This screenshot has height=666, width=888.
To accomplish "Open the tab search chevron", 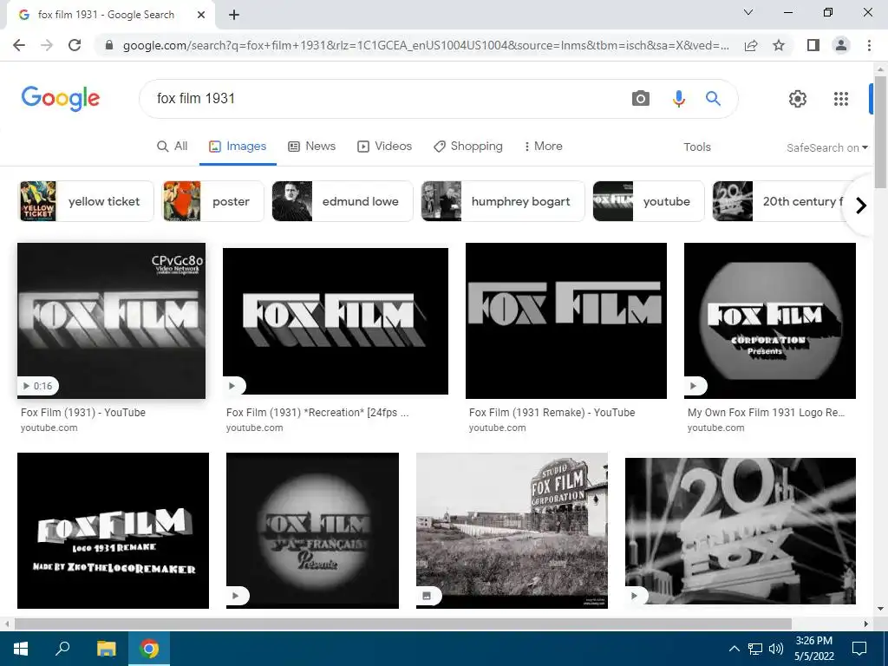I will coord(748,12).
